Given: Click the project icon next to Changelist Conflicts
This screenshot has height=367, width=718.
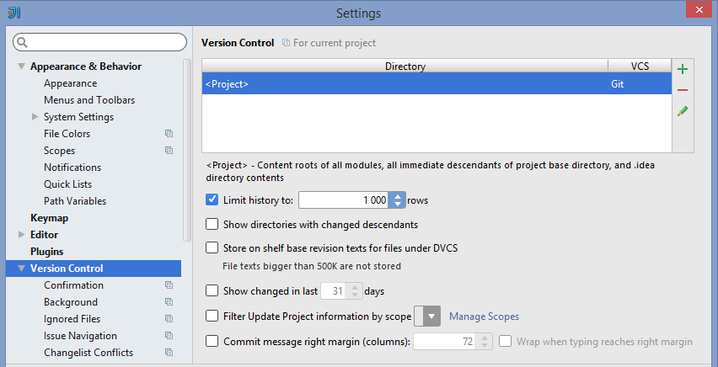Looking at the screenshot, I should tap(169, 353).
